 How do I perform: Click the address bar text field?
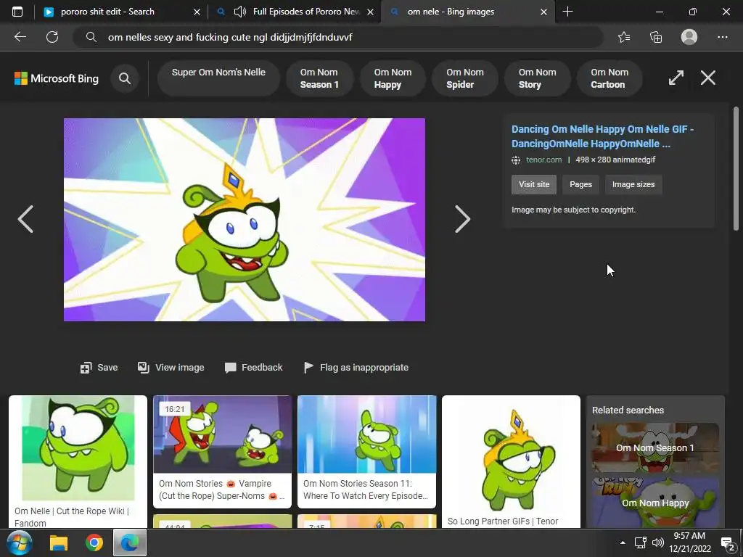(337, 37)
